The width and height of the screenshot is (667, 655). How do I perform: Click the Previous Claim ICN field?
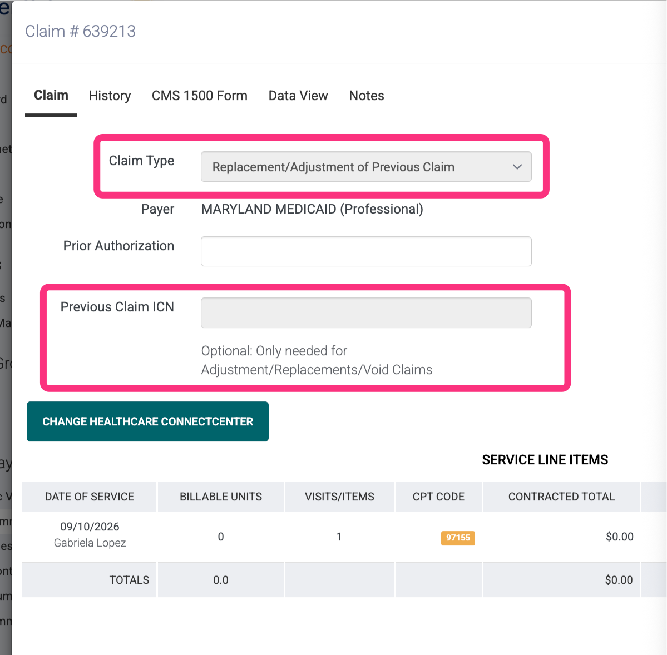(x=366, y=313)
